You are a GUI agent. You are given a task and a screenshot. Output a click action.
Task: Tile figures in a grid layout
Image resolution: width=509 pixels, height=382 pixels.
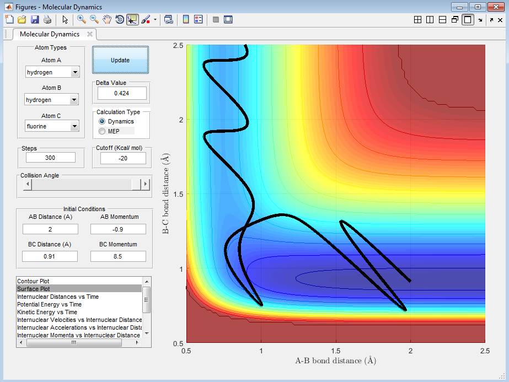pos(417,20)
